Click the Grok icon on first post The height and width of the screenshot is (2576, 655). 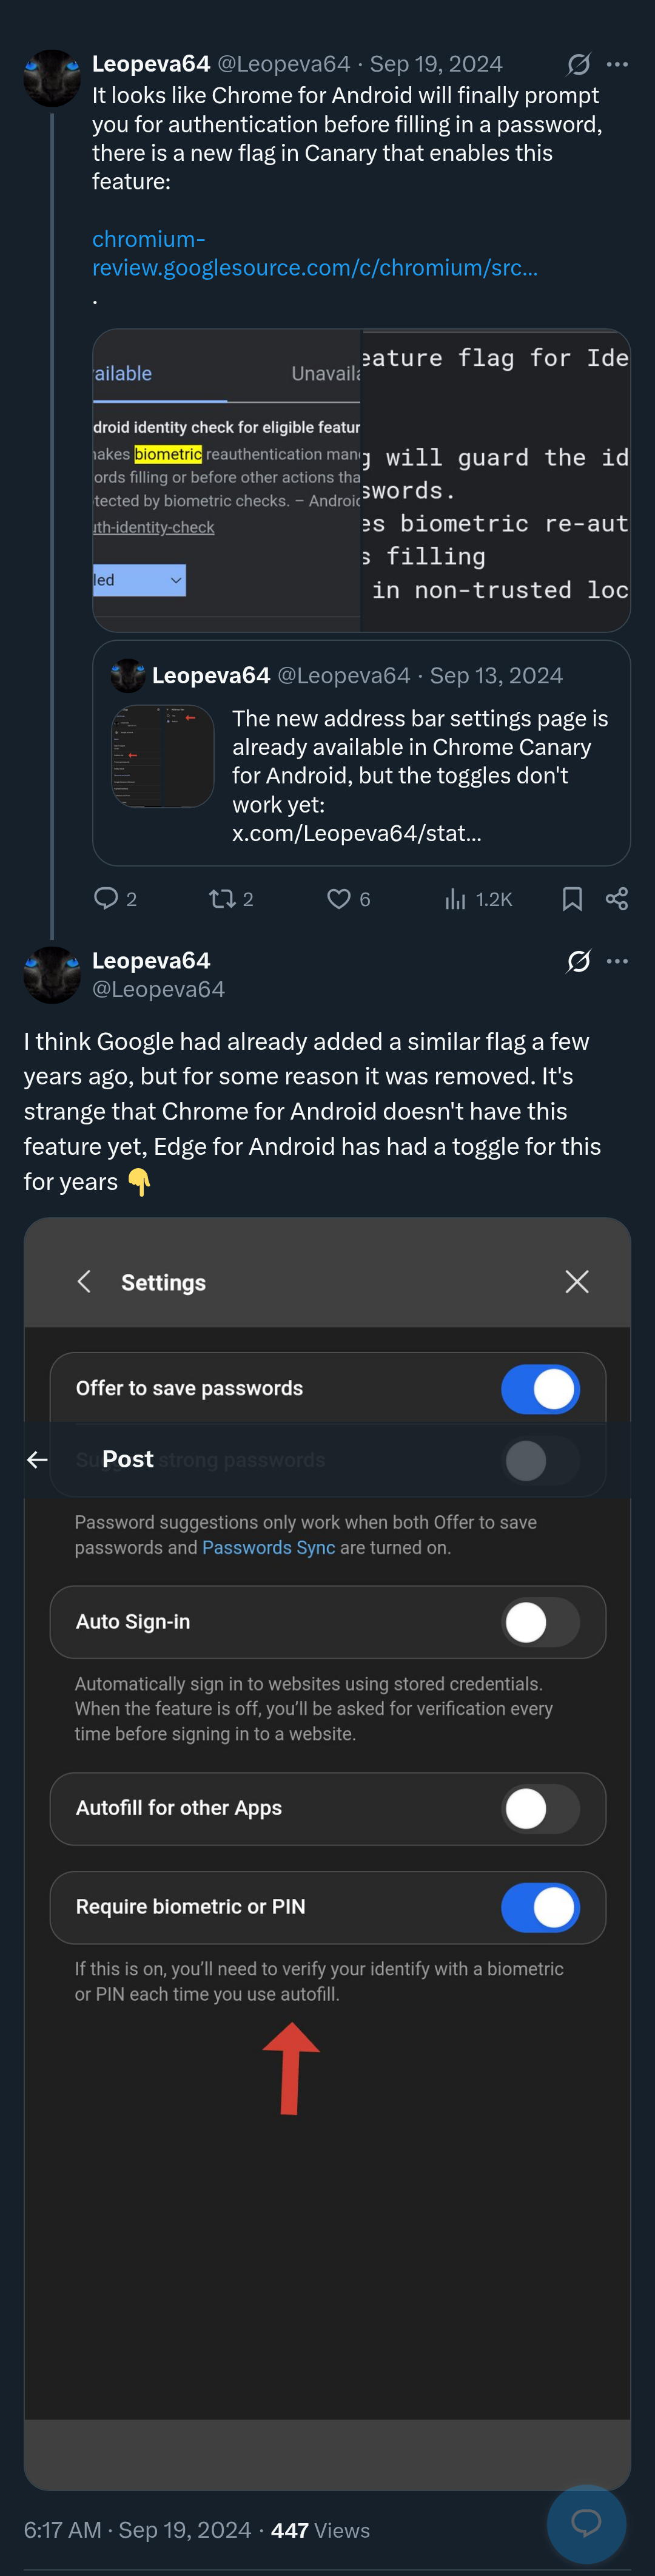[x=579, y=64]
